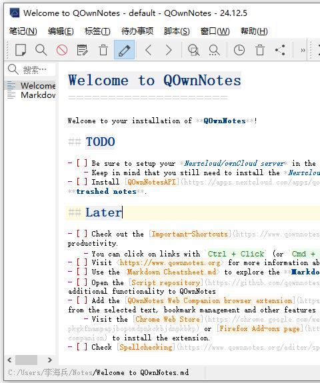Click the Markdown Cheatsheet.md link
Image resolution: width=320 pixels, height=383 pixels.
tap(171, 272)
